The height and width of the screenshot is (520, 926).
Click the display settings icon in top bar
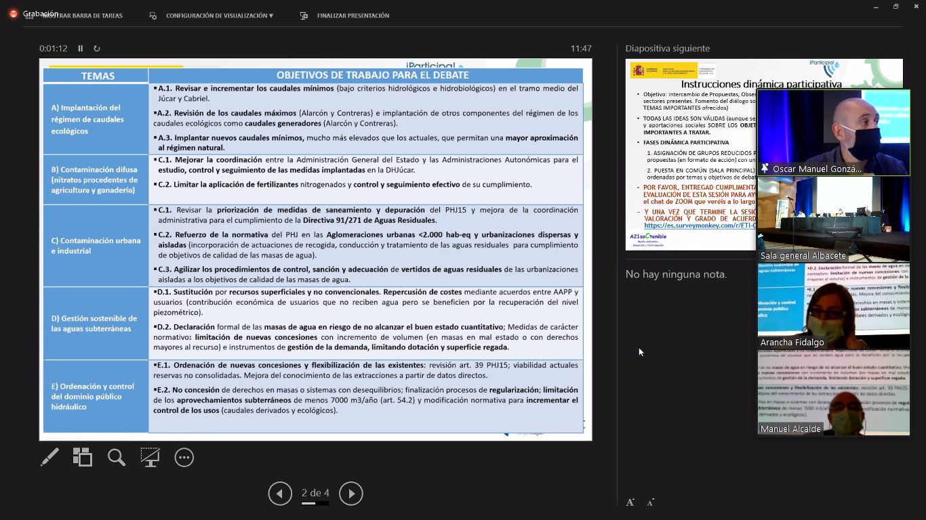153,16
